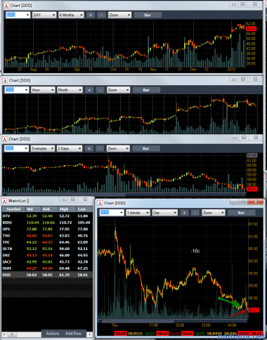Click the Bar button on the daily chart
Viewport: 267px width, 340px height.
pos(148,15)
